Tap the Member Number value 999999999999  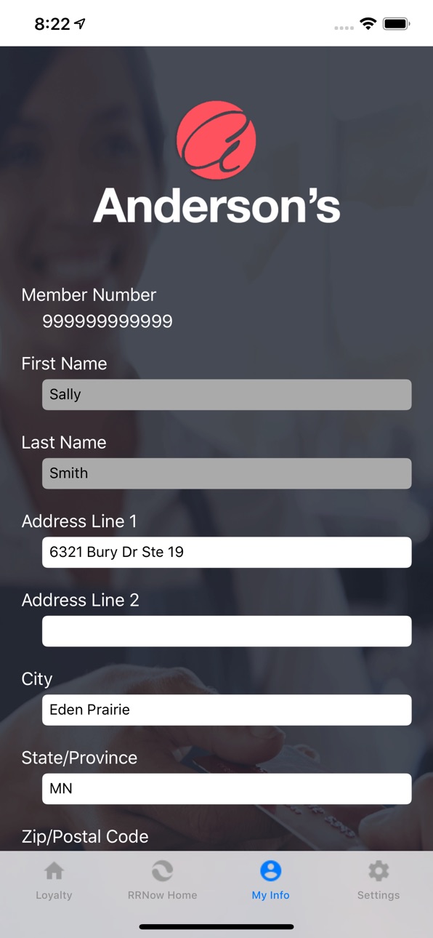pyautogui.click(x=108, y=321)
